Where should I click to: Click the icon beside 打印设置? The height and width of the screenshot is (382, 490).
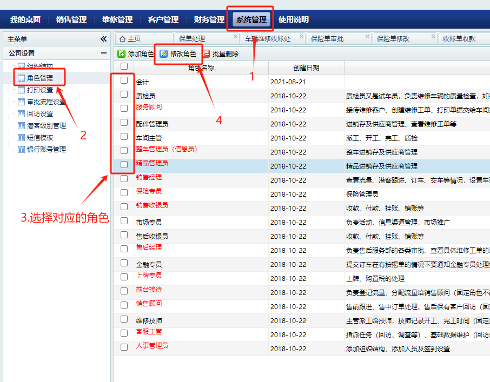click(x=21, y=90)
